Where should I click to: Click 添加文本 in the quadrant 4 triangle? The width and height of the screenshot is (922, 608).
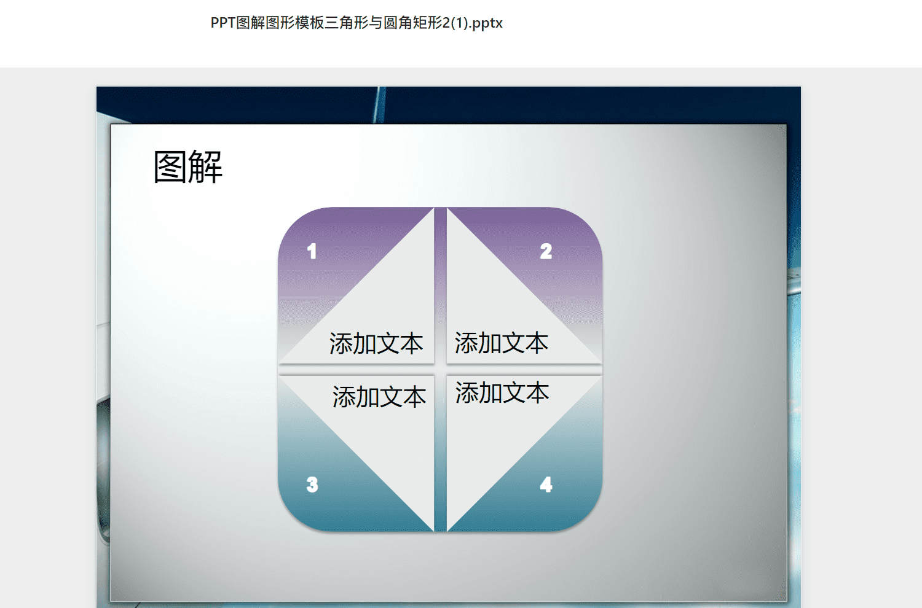(502, 392)
